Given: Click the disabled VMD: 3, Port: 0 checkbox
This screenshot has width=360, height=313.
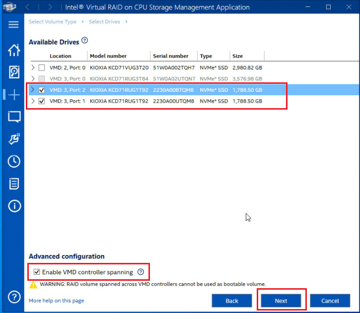Looking at the screenshot, I should pos(42,79).
